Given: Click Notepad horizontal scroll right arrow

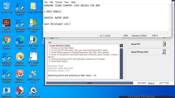Looking at the screenshot, I should point(167,32).
